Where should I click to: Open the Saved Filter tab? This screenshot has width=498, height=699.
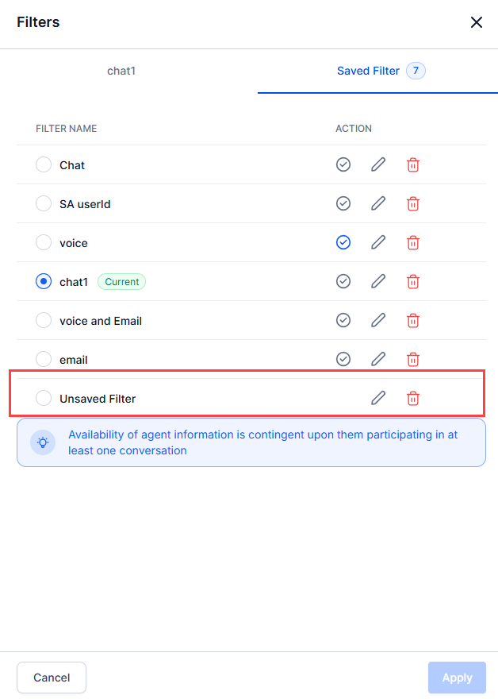(369, 71)
